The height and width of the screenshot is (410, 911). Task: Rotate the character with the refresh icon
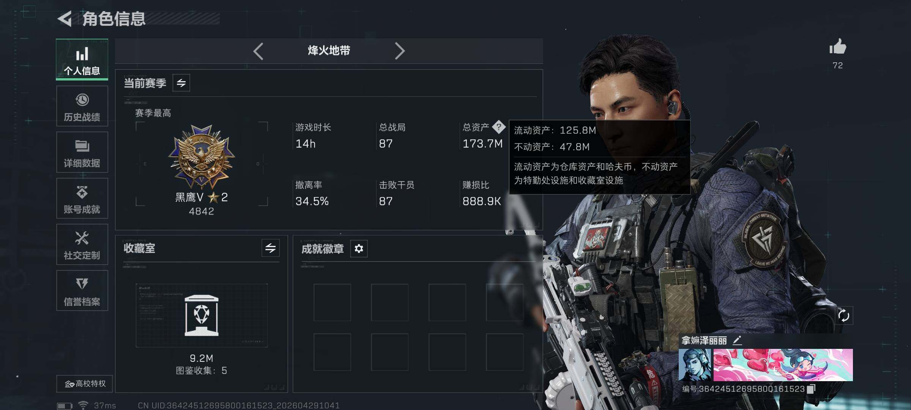[843, 315]
